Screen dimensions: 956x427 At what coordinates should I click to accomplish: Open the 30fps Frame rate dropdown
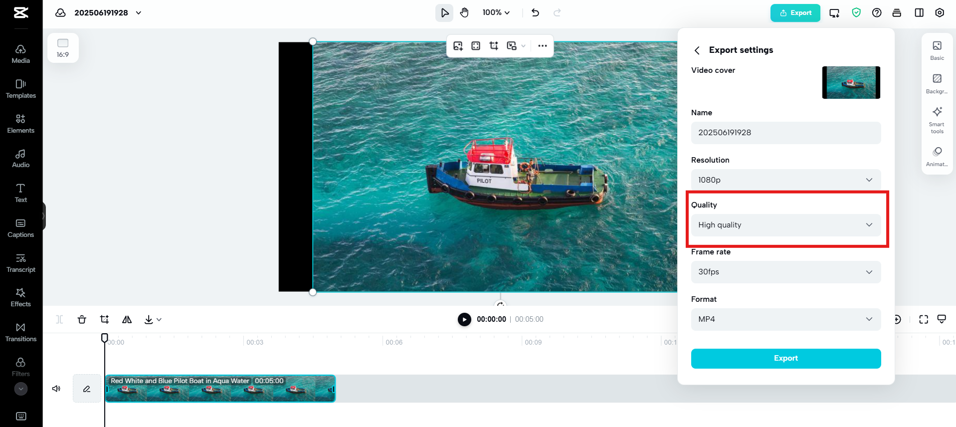pos(786,272)
